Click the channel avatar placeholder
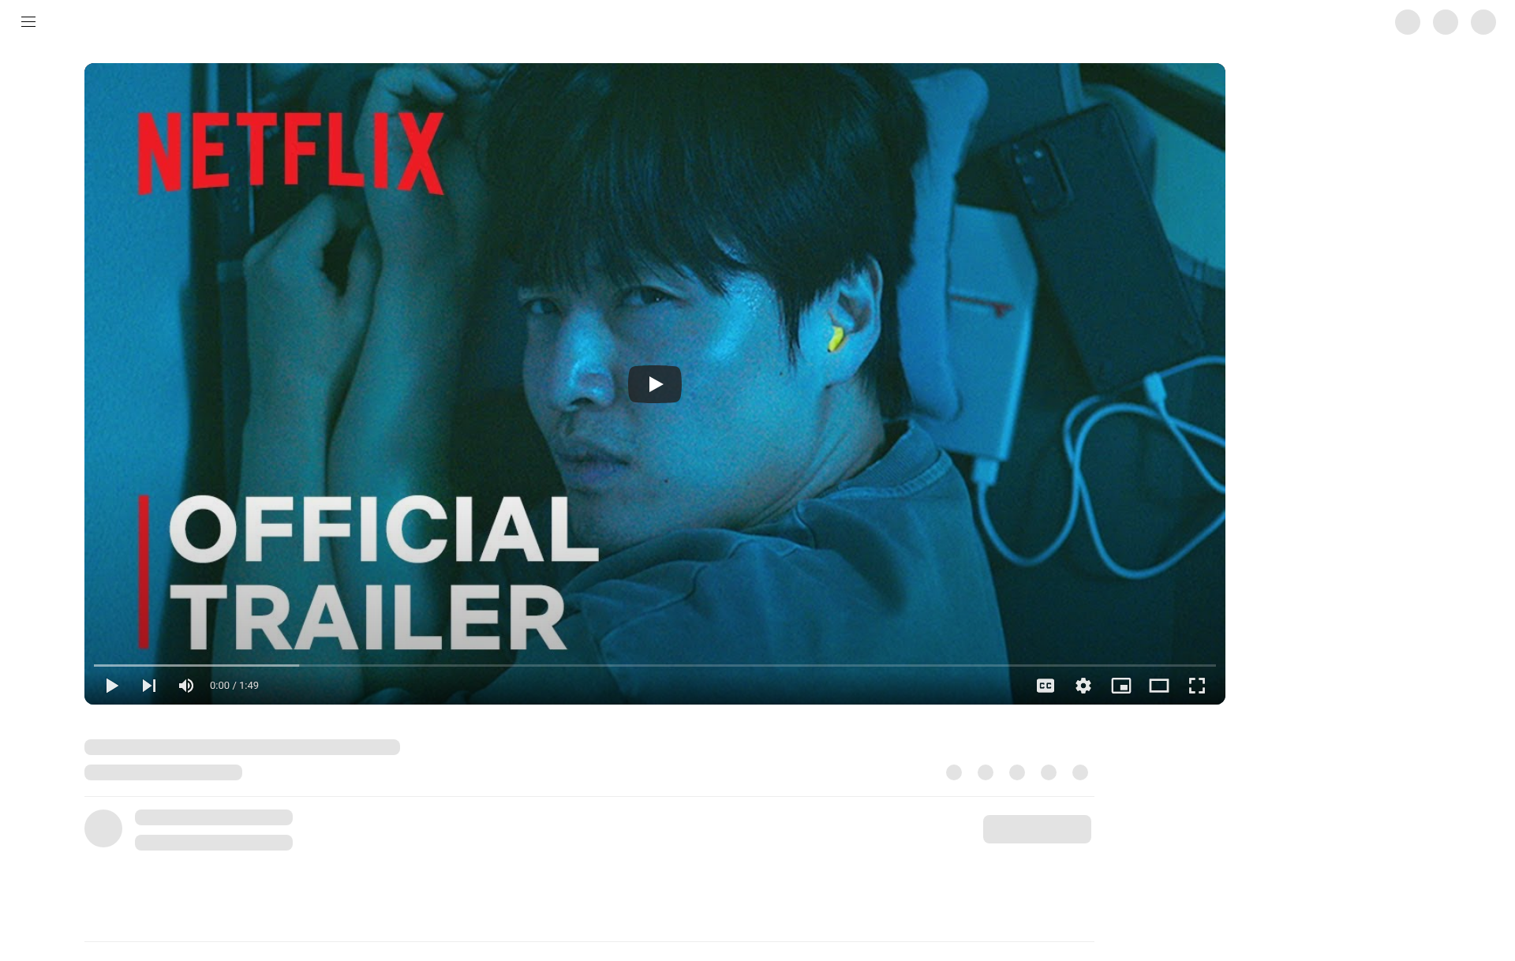This screenshot has height=961, width=1515. [x=103, y=828]
